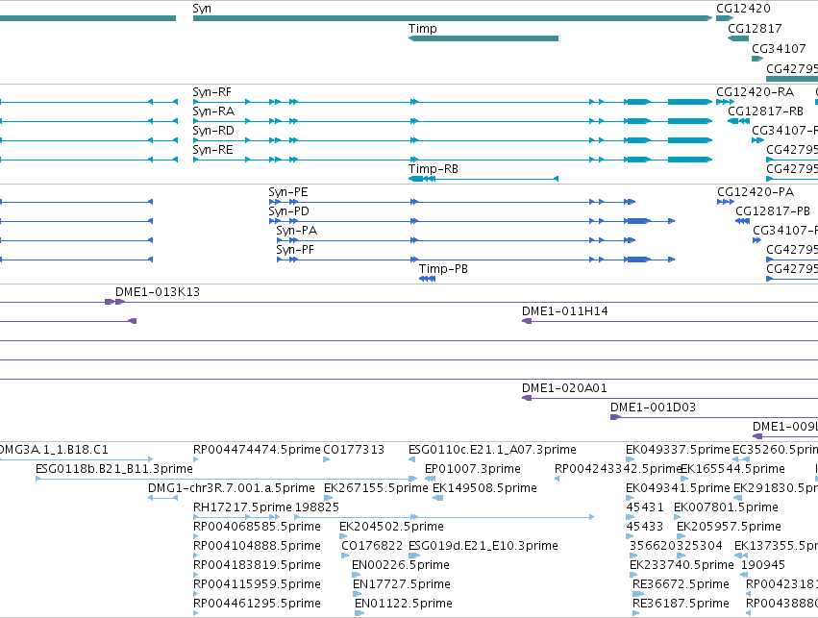818x618 pixels.
Task: Click EST RE36187.5prime
Action: 681,605
